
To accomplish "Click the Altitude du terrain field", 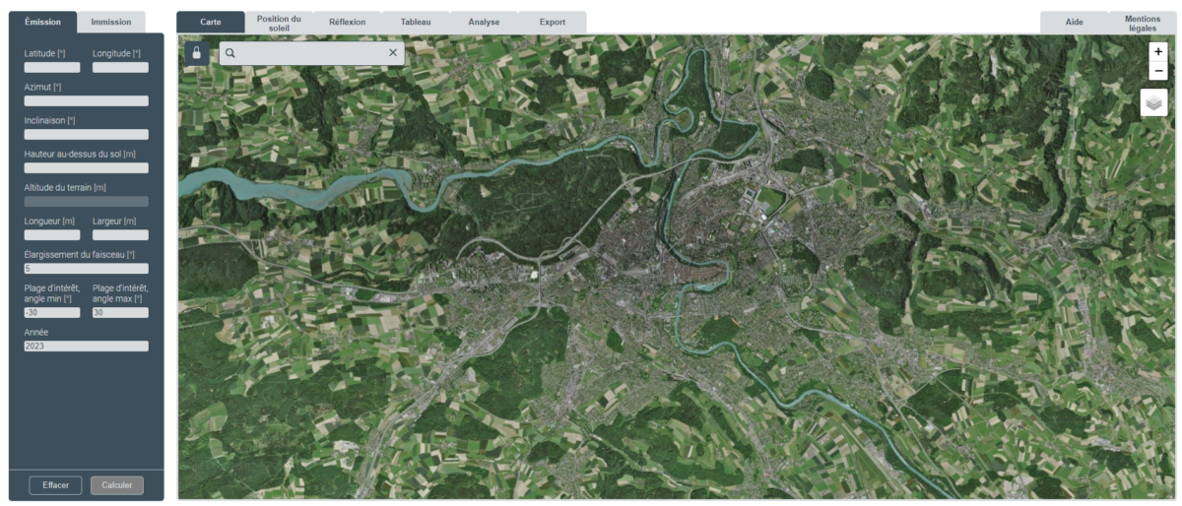I will [x=87, y=202].
